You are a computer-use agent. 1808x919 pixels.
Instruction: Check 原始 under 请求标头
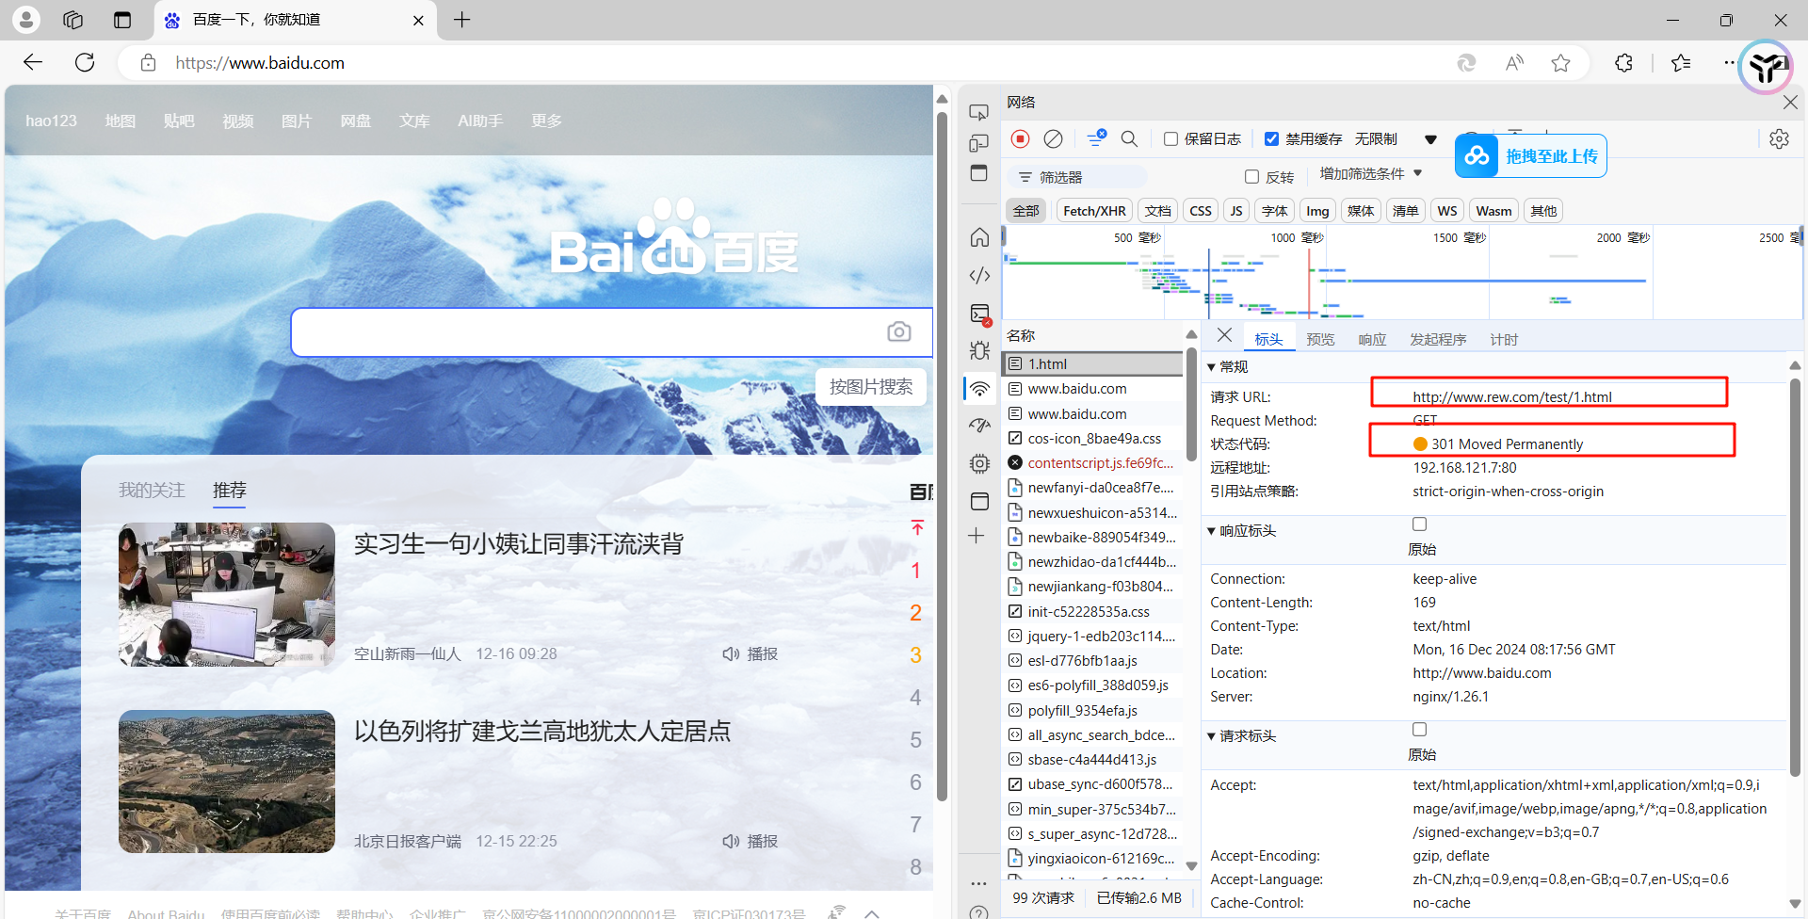(x=1419, y=730)
